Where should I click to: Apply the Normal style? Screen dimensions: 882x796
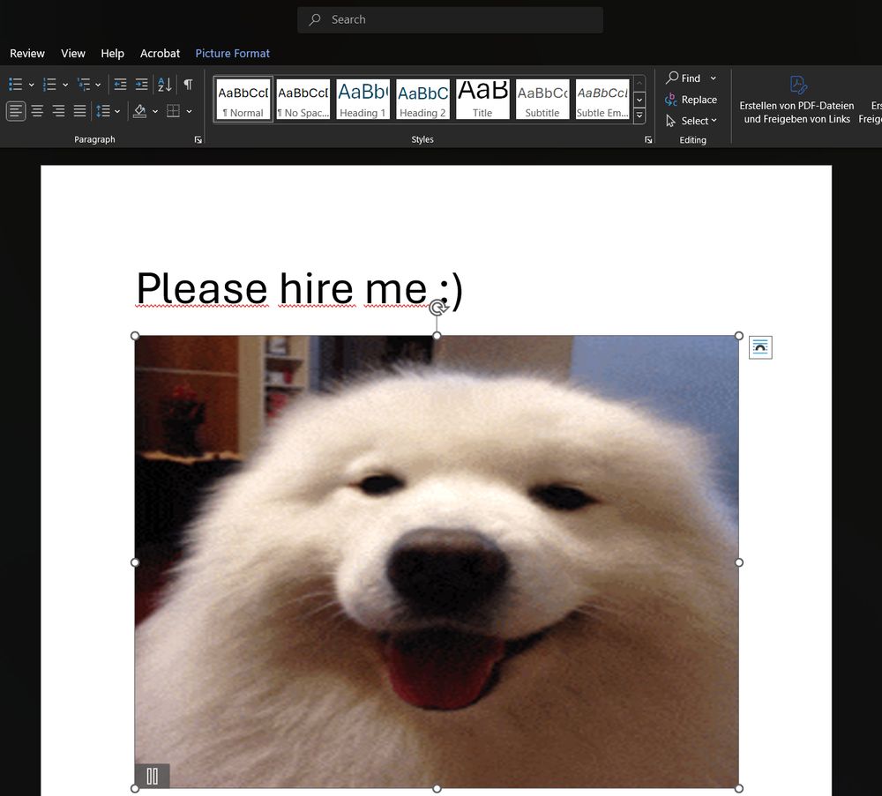243,99
